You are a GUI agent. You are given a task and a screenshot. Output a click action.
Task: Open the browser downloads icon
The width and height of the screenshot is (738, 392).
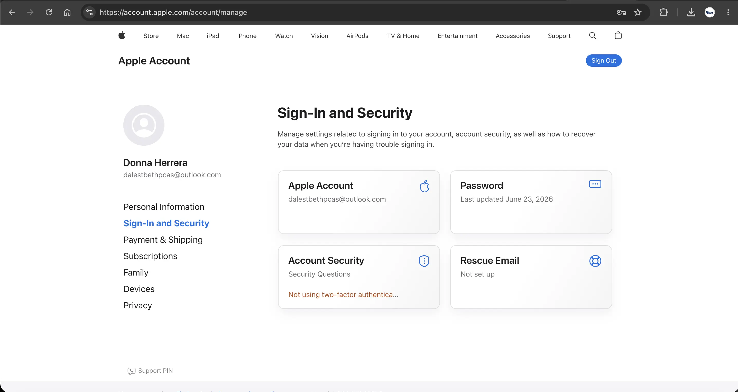point(691,12)
